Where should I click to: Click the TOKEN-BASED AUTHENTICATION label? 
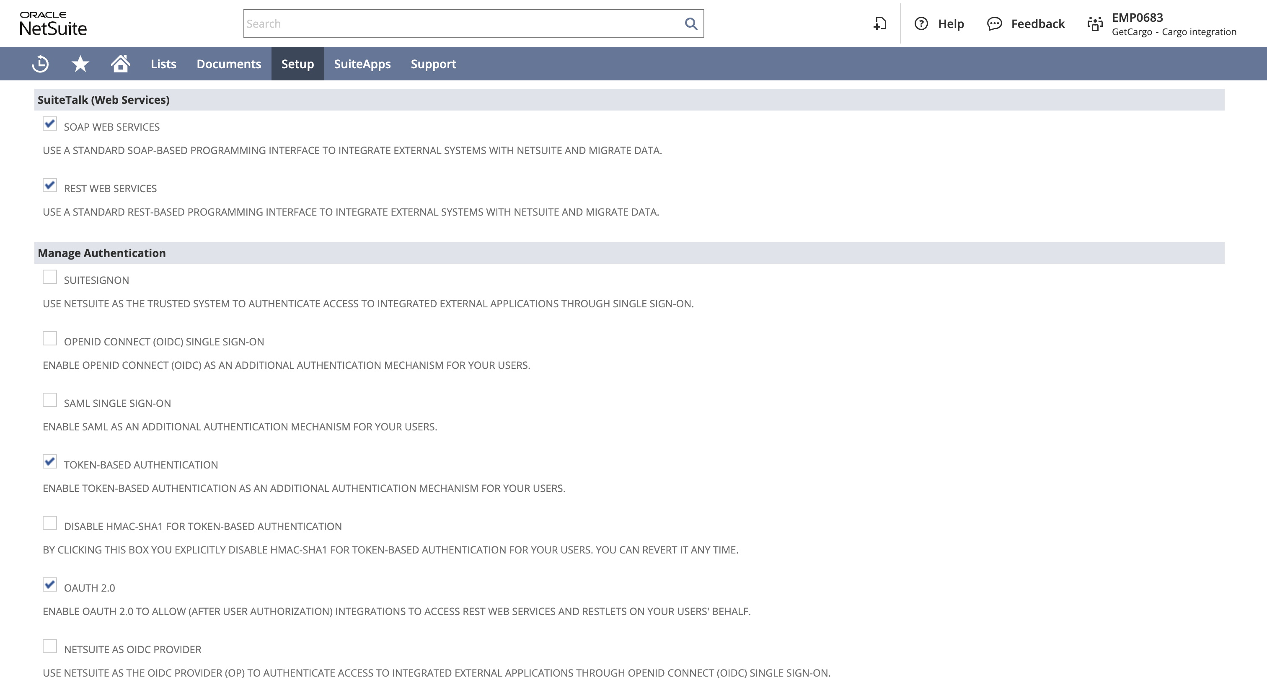[x=141, y=465]
